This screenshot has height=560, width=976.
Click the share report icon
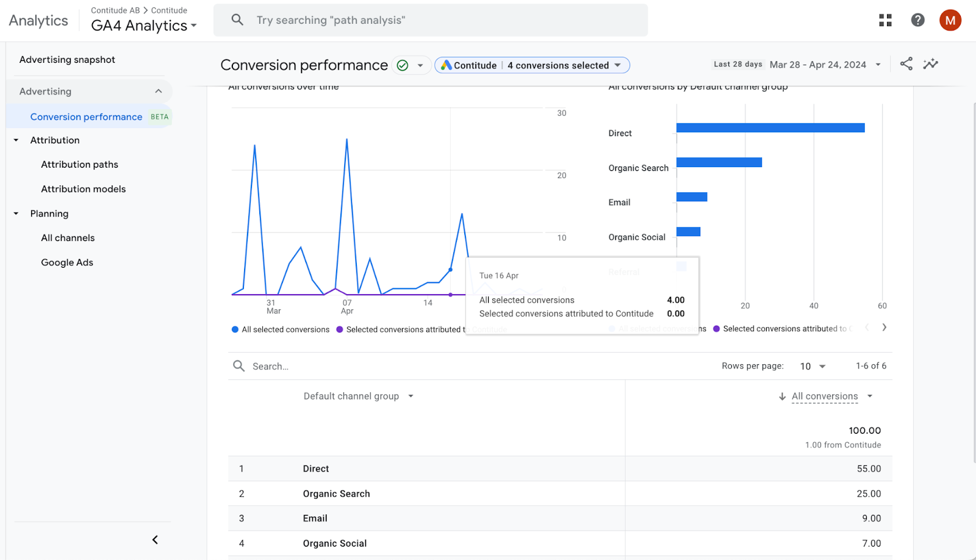(906, 64)
